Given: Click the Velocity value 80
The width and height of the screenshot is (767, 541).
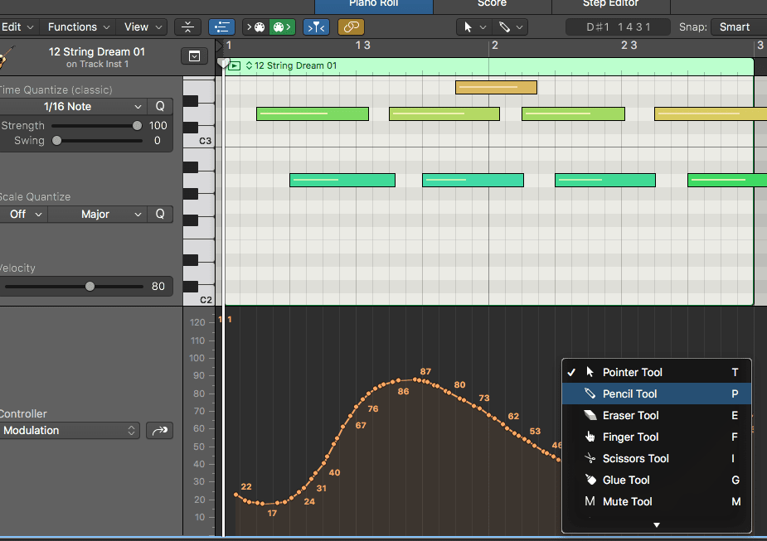Looking at the screenshot, I should (x=158, y=287).
